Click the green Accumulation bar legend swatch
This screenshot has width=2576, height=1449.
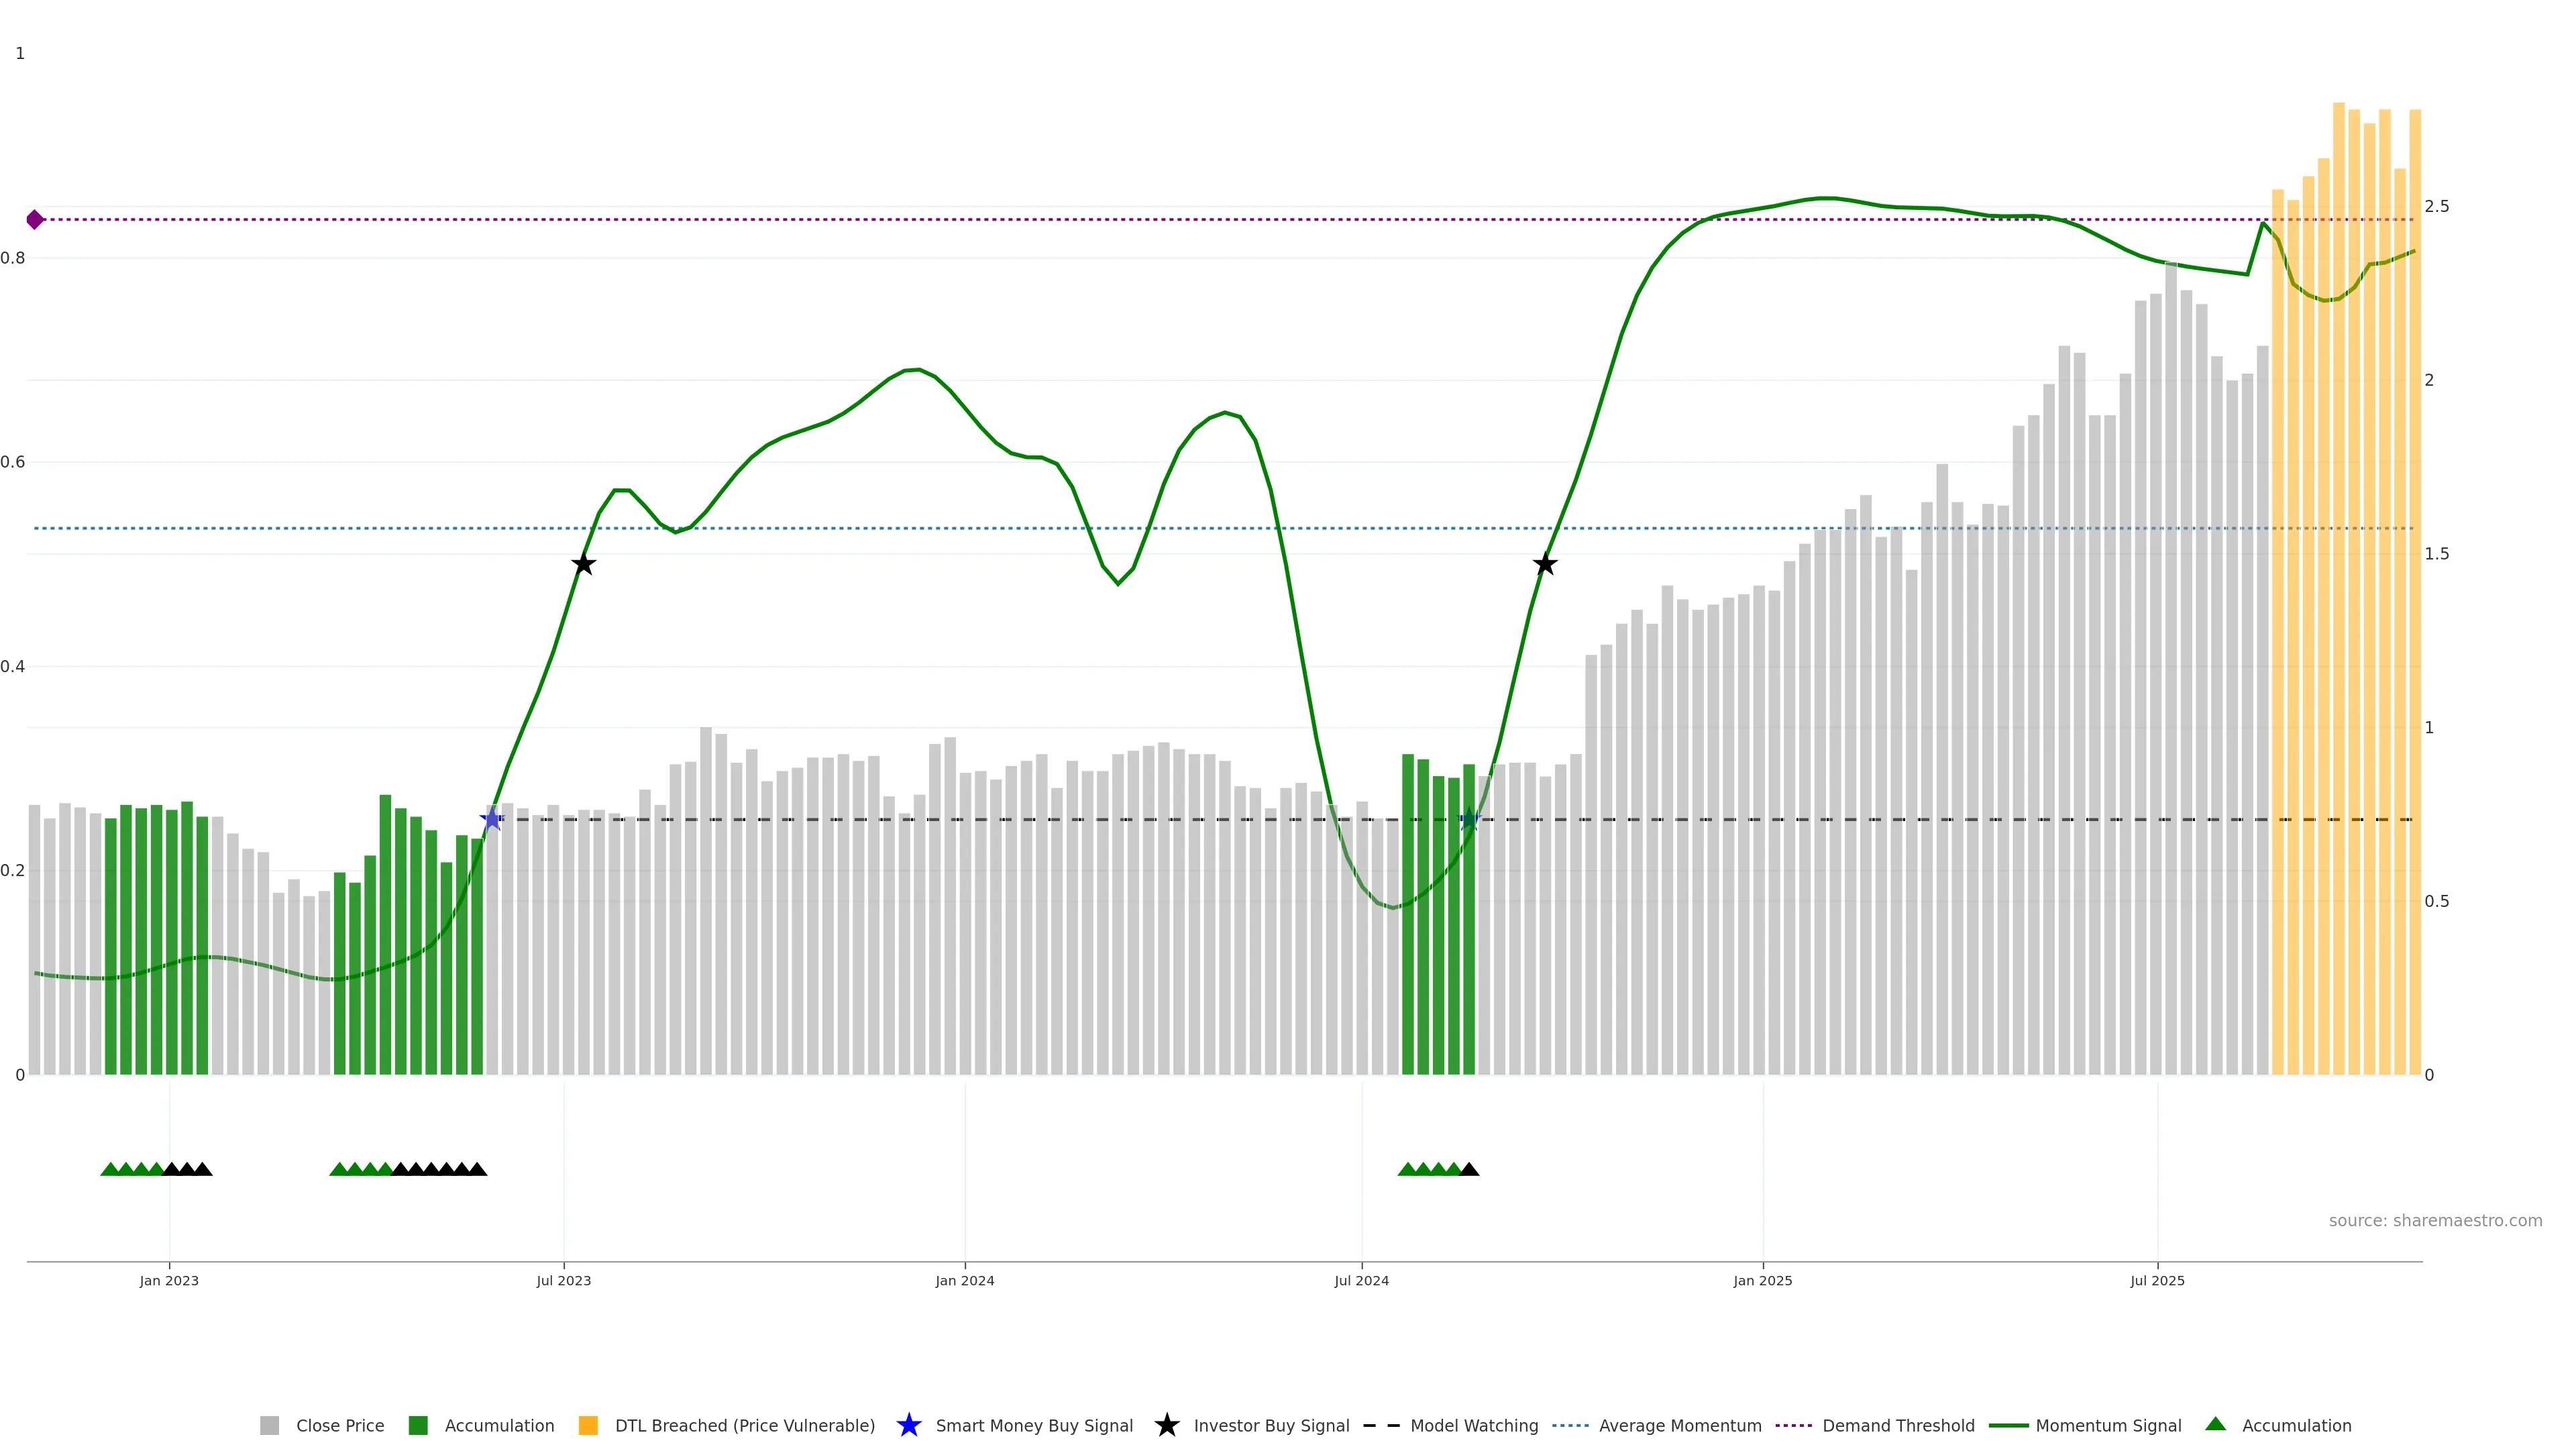(x=418, y=1425)
